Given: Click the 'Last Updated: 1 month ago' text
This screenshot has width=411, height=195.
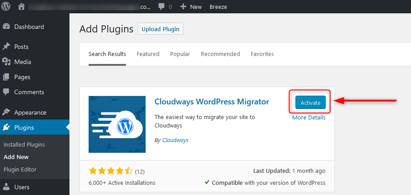Looking at the screenshot, I should [x=289, y=171].
